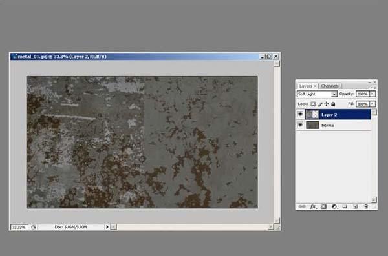Toggle lock image pixels brush icon
Image resolution: width=388 pixels, height=256 pixels.
(320, 104)
